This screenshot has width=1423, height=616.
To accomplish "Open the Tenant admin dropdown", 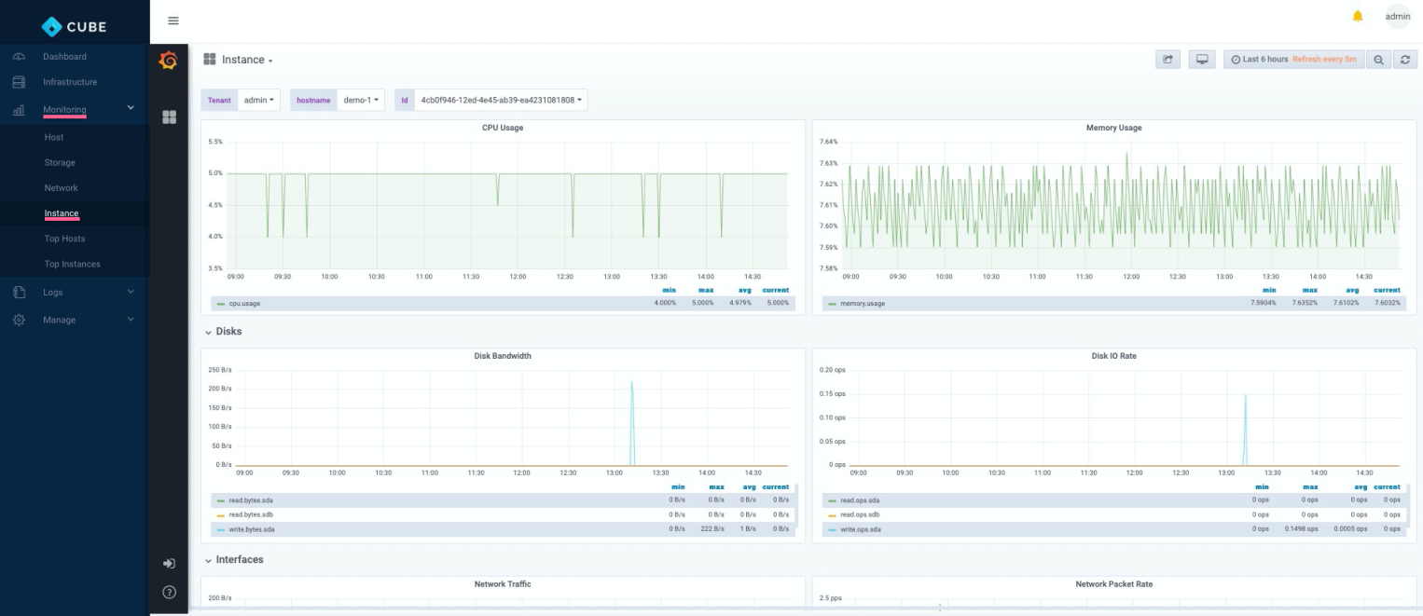I will coord(258,100).
